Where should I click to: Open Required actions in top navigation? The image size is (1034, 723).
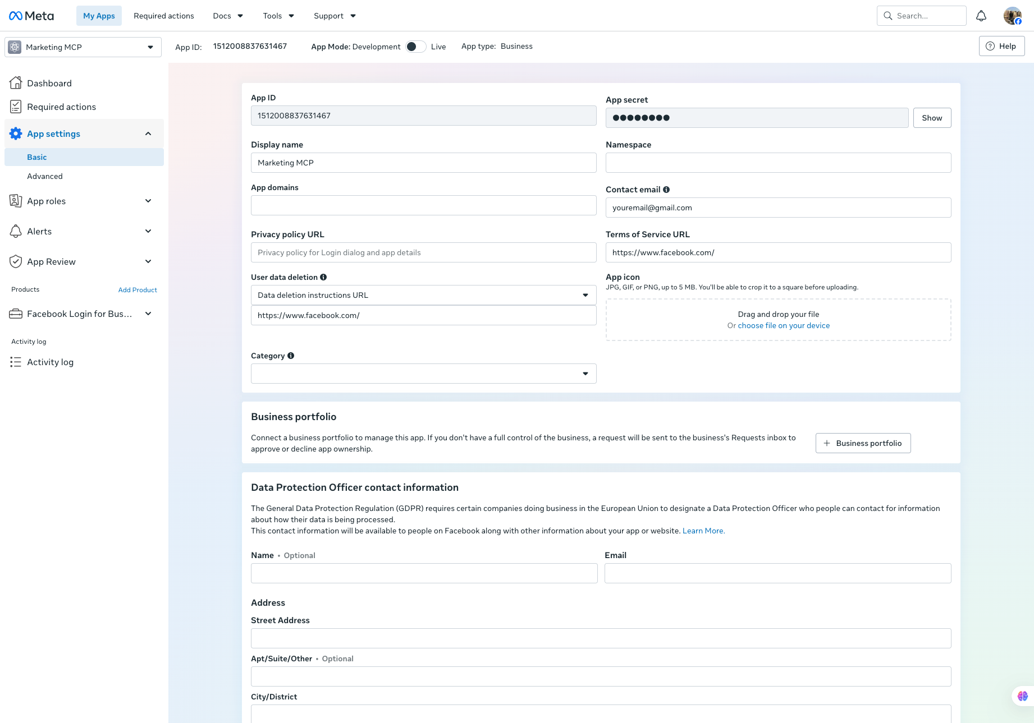pos(164,16)
